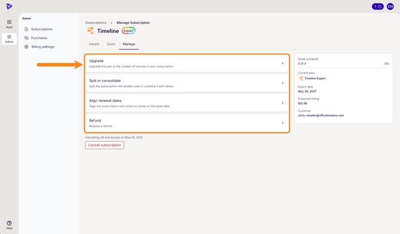Click the Office Timeline logo icon

(x=9, y=7)
